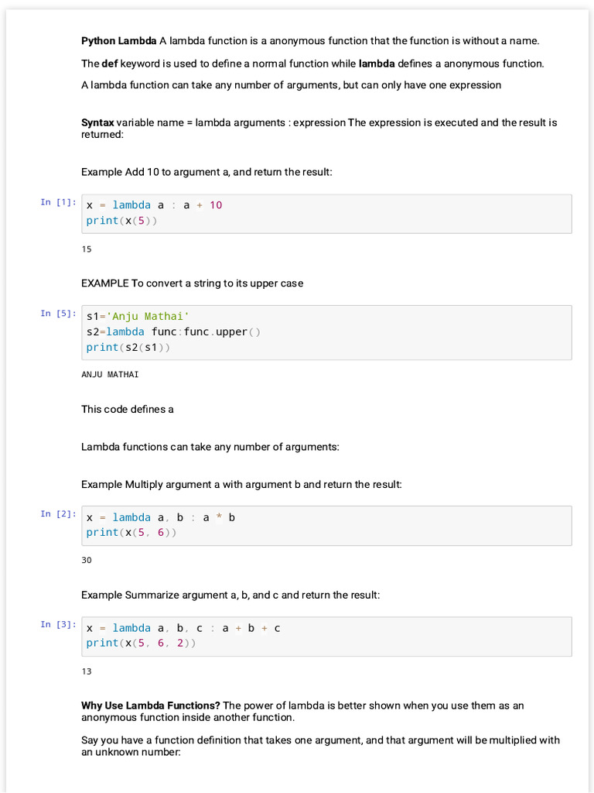Click the code cell with 'a * b'
The image size is (594, 793).
pyautogui.click(x=326, y=525)
